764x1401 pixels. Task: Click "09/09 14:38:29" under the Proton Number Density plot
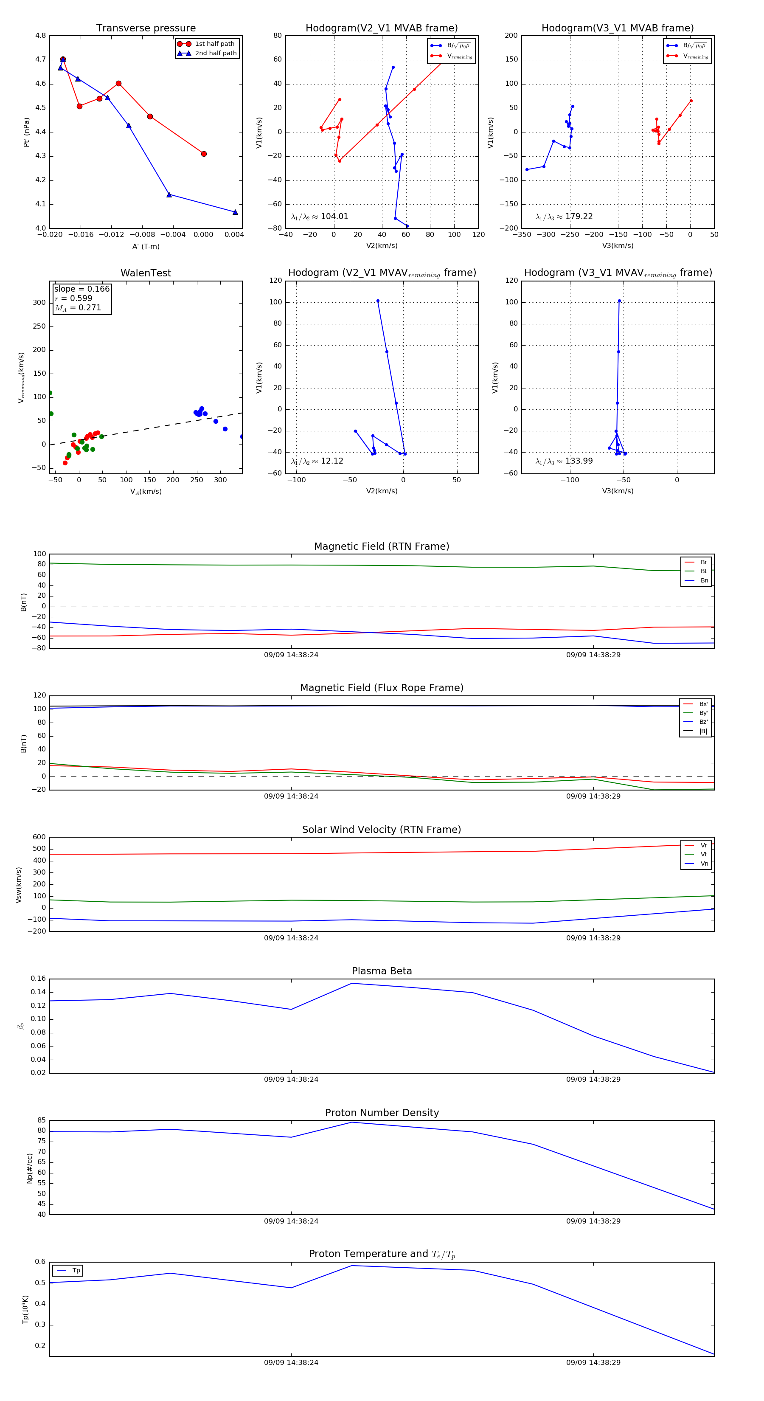click(x=593, y=1221)
